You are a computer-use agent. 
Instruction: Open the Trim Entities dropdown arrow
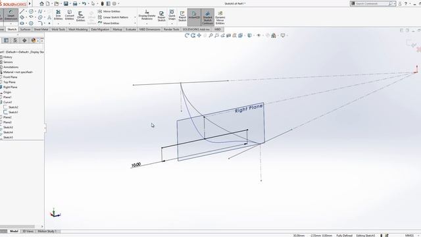59,24
